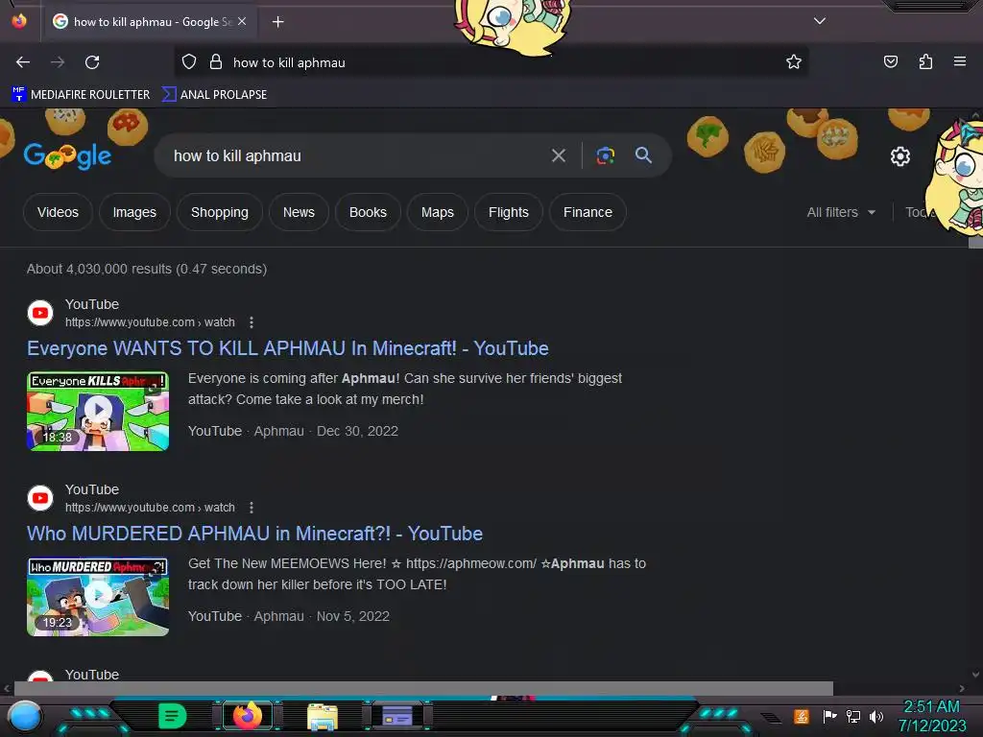Viewport: 983px width, 737px height.
Task: Reload the current page
Action: tap(92, 62)
